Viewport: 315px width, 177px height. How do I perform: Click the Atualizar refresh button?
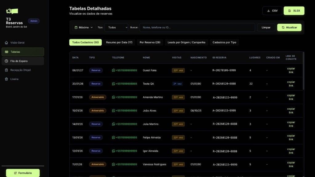[x=289, y=27]
